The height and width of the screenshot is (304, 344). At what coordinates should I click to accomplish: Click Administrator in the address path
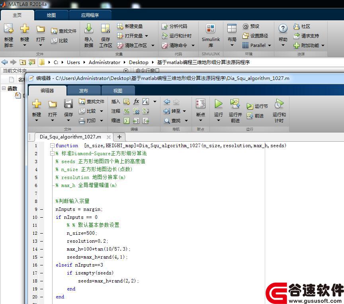point(104,62)
